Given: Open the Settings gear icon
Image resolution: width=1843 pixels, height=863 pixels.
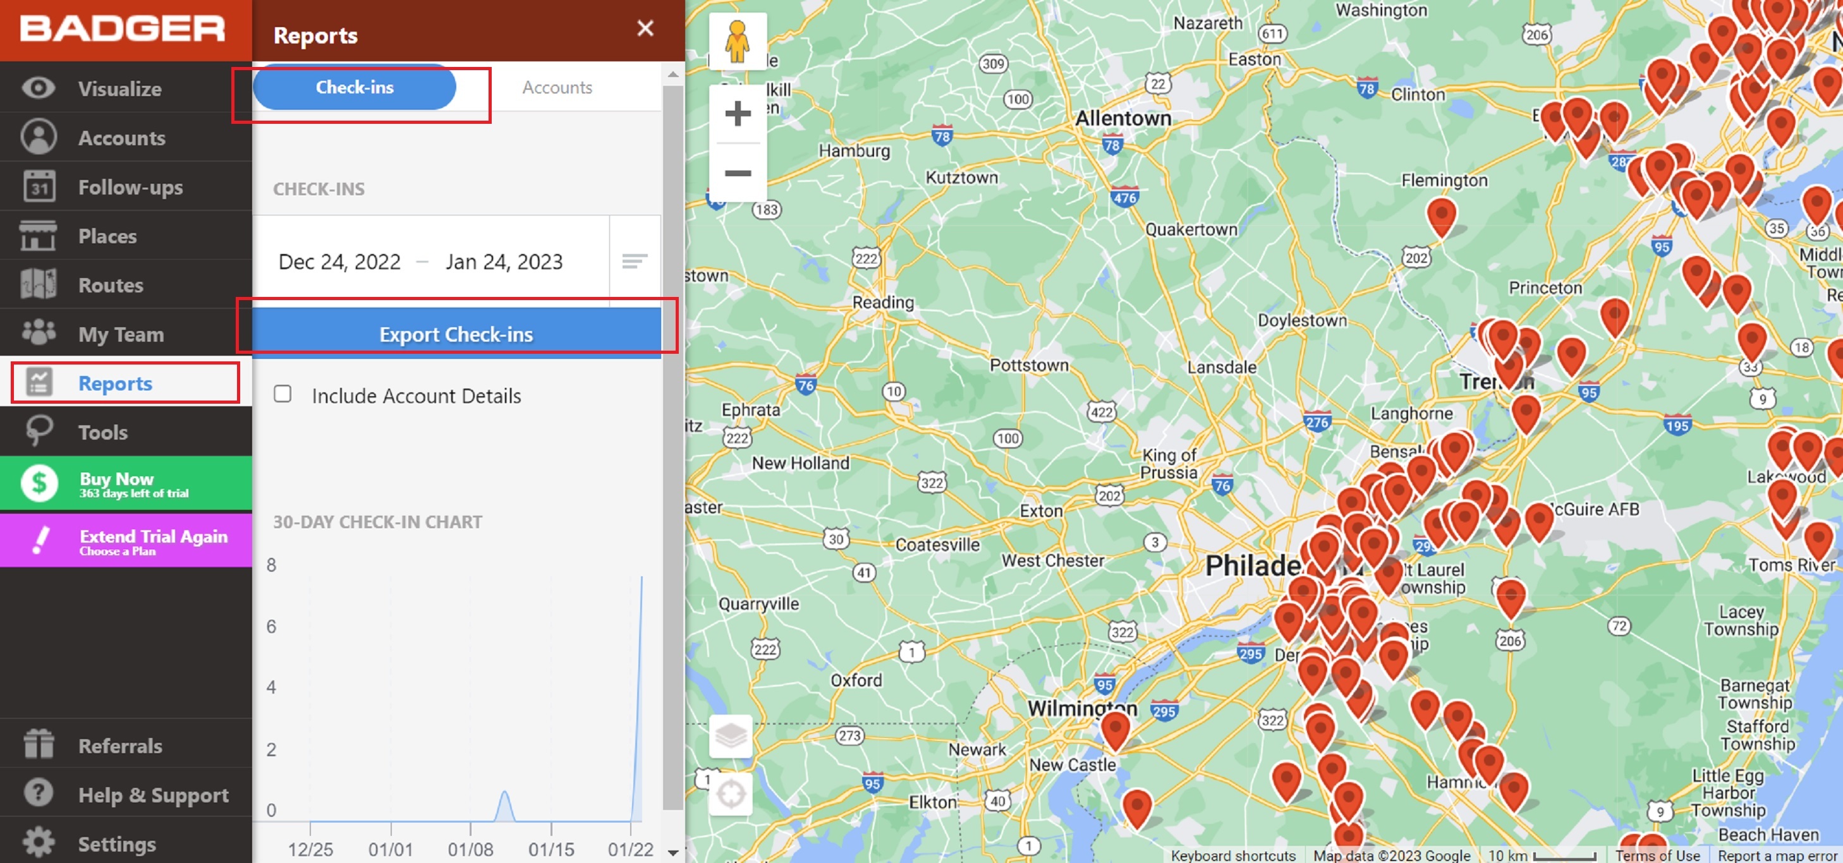Looking at the screenshot, I should pos(38,842).
